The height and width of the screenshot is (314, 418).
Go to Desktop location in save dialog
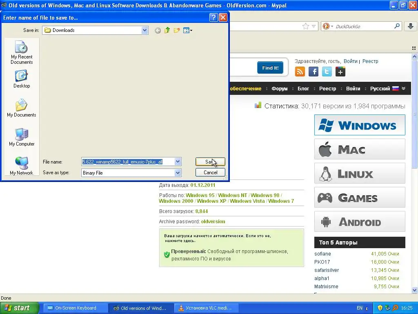[x=22, y=79]
